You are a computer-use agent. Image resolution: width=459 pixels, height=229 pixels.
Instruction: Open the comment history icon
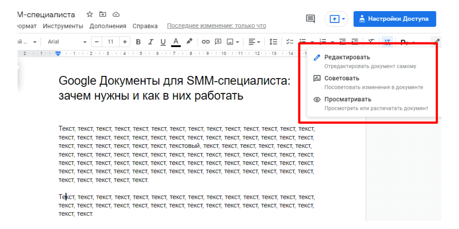[x=311, y=19]
